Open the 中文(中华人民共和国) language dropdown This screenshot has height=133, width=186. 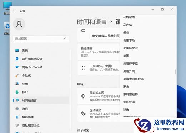tap(105, 36)
